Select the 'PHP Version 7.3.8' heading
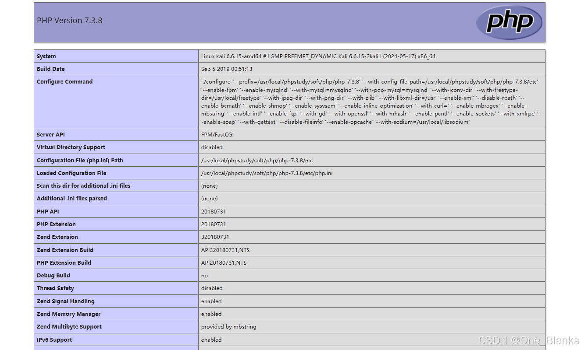 tap(70, 21)
